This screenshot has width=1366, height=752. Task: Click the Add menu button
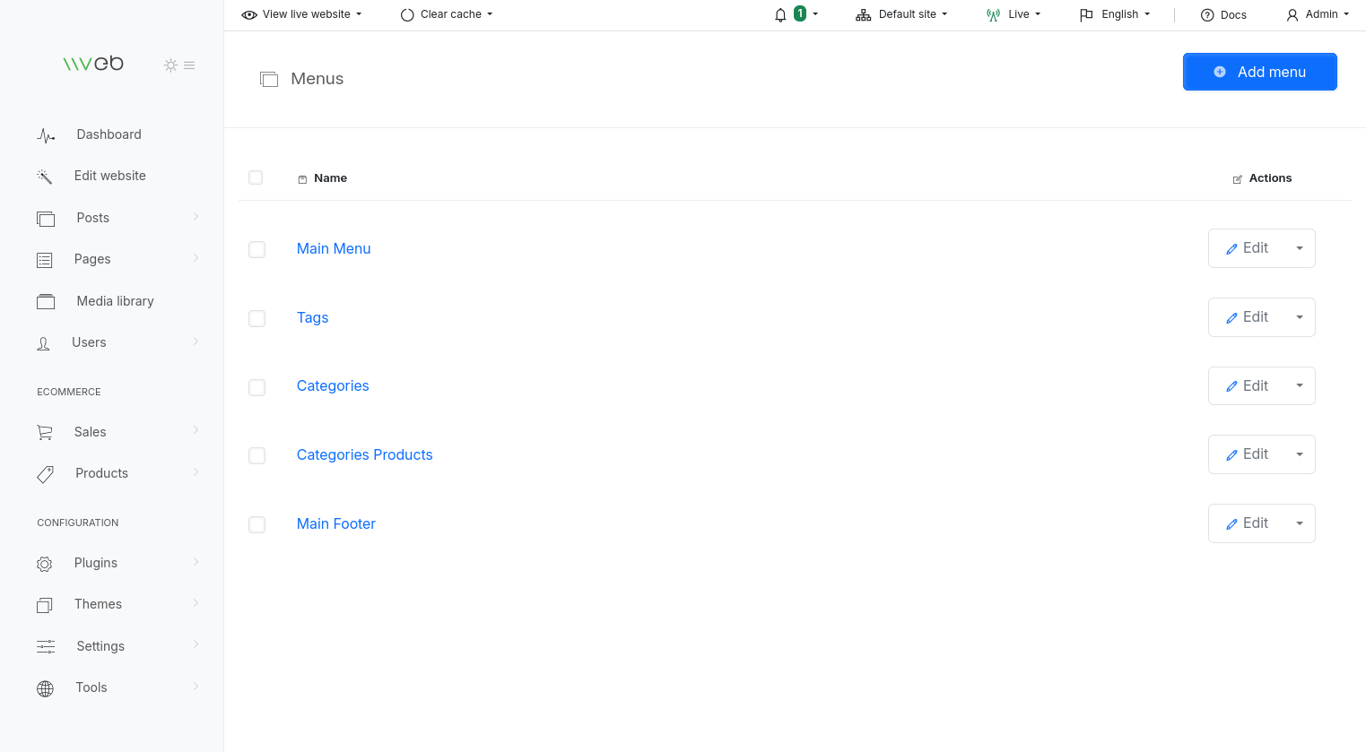click(1259, 72)
